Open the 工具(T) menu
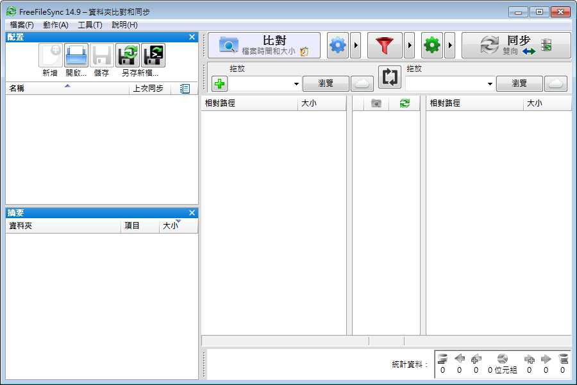The height and width of the screenshot is (385, 577). (90, 24)
